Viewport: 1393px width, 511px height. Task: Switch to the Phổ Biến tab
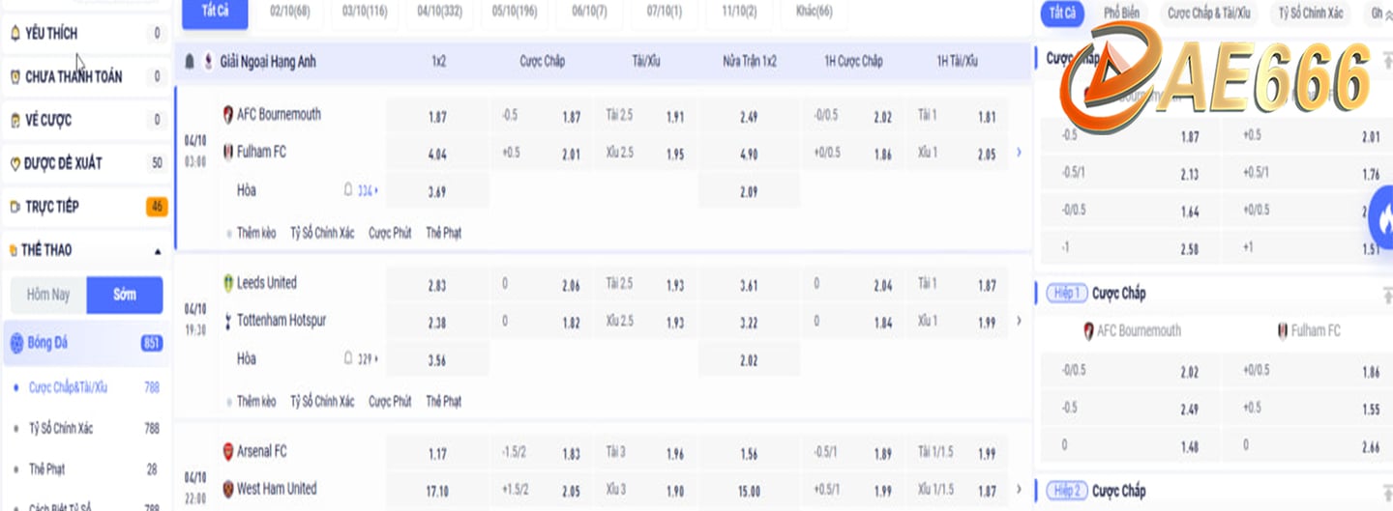[x=1121, y=14]
